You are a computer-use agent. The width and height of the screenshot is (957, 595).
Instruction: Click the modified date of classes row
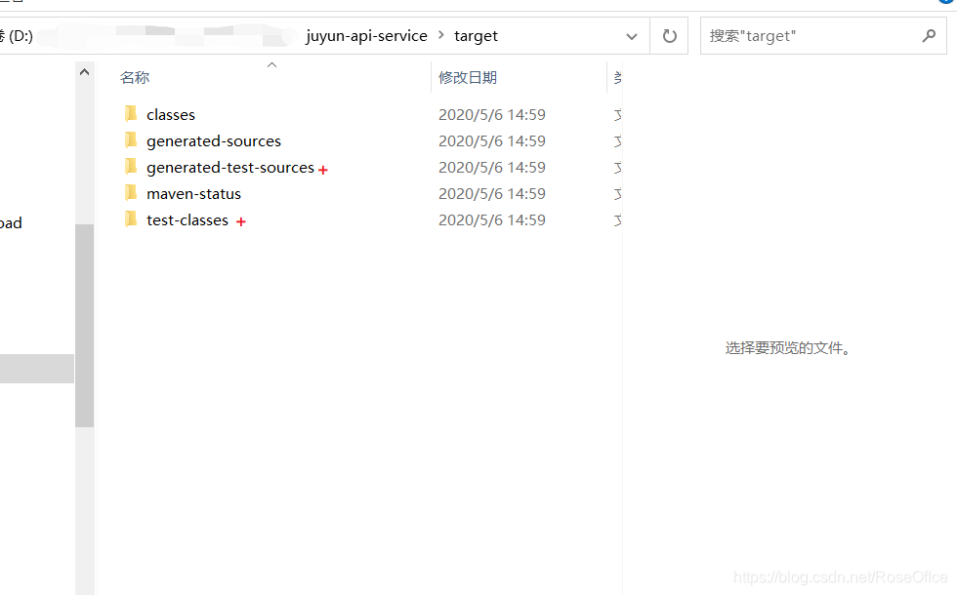point(492,115)
